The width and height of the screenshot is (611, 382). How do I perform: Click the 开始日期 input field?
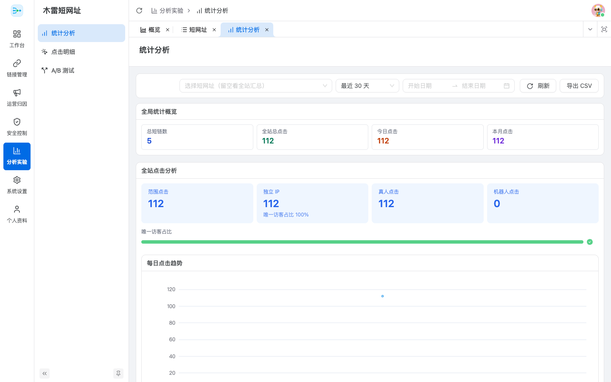click(x=426, y=86)
